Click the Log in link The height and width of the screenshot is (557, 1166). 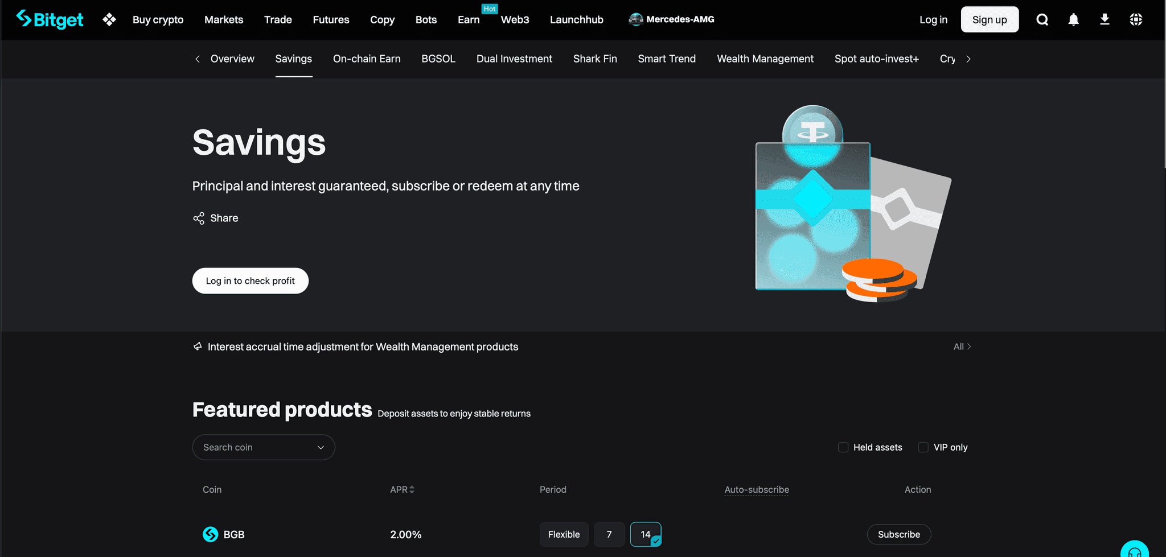933,19
